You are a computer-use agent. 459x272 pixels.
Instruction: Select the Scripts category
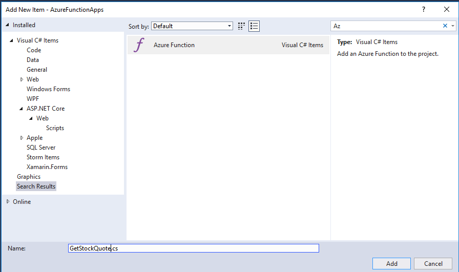55,128
